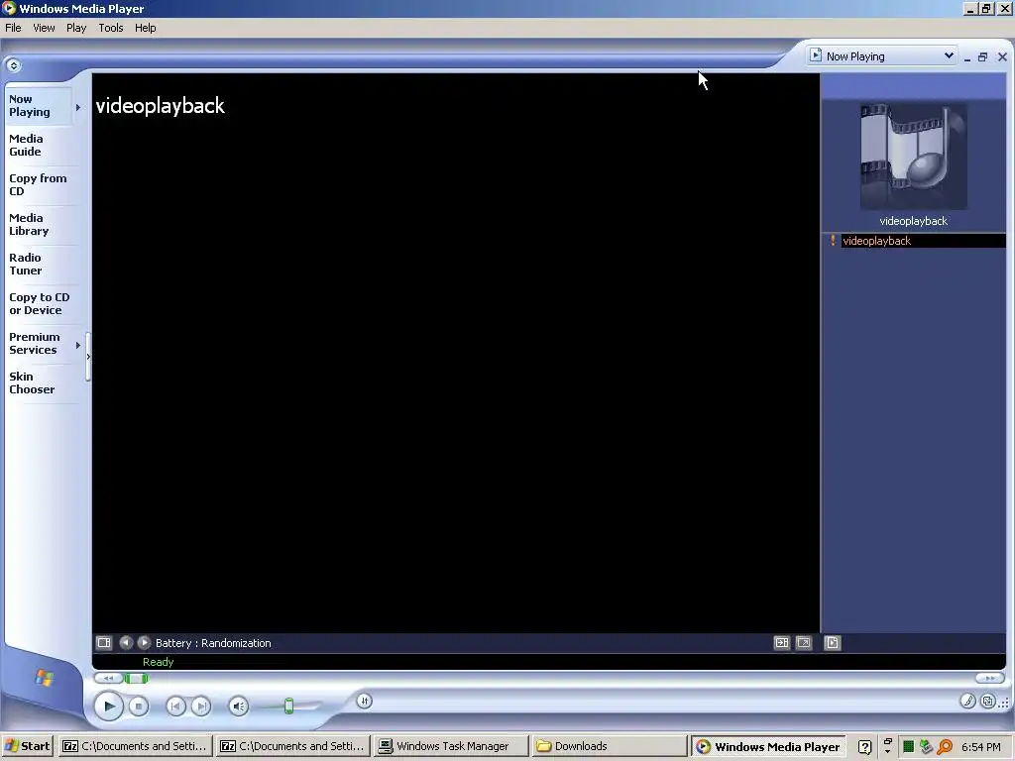Screen dimensions: 1015x761
Task: Click the videoplayback title under album art
Action: [913, 221]
